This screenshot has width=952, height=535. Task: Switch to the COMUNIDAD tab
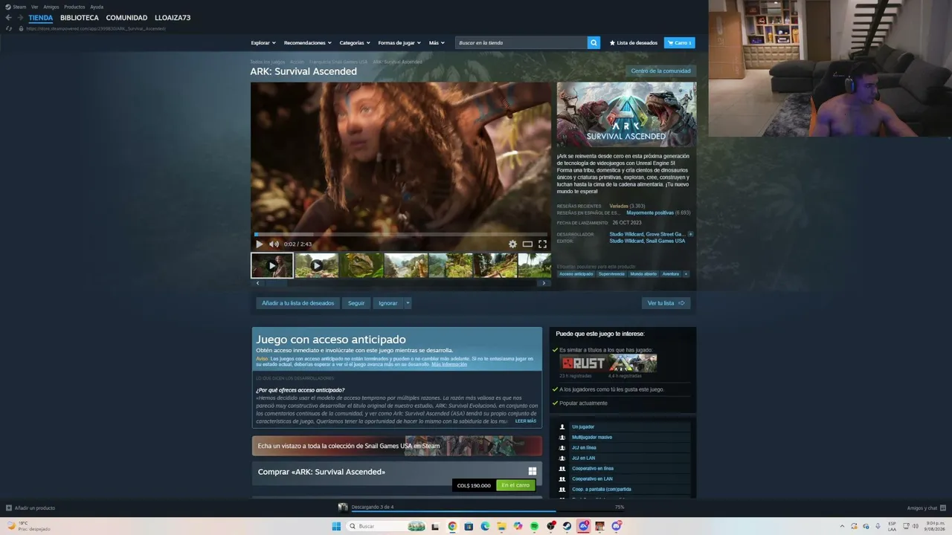coord(126,18)
